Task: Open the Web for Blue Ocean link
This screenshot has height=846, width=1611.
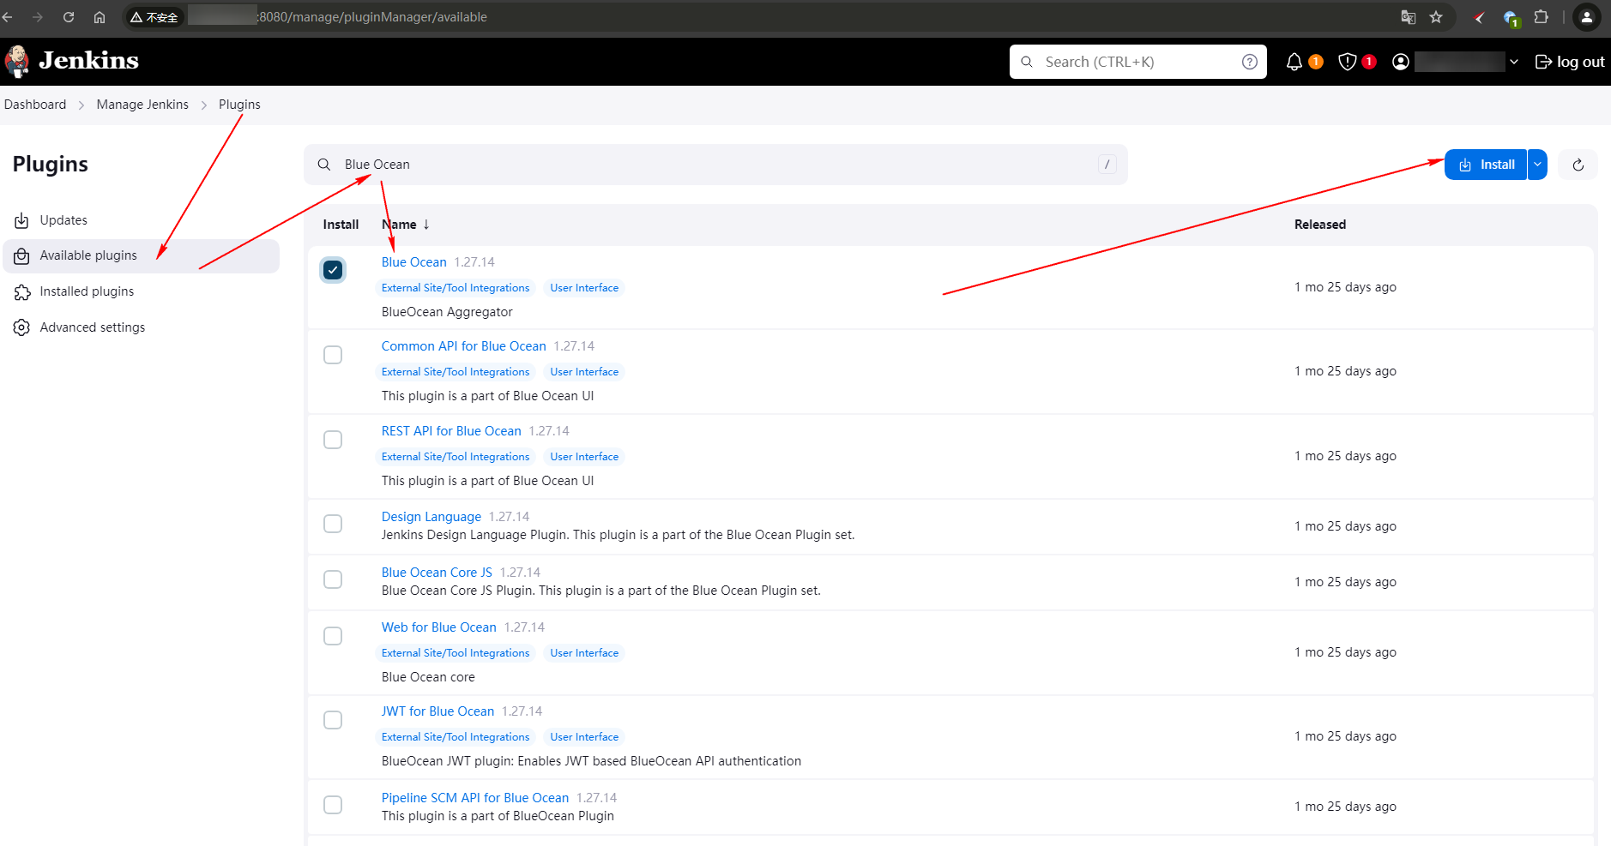Action: pyautogui.click(x=439, y=627)
